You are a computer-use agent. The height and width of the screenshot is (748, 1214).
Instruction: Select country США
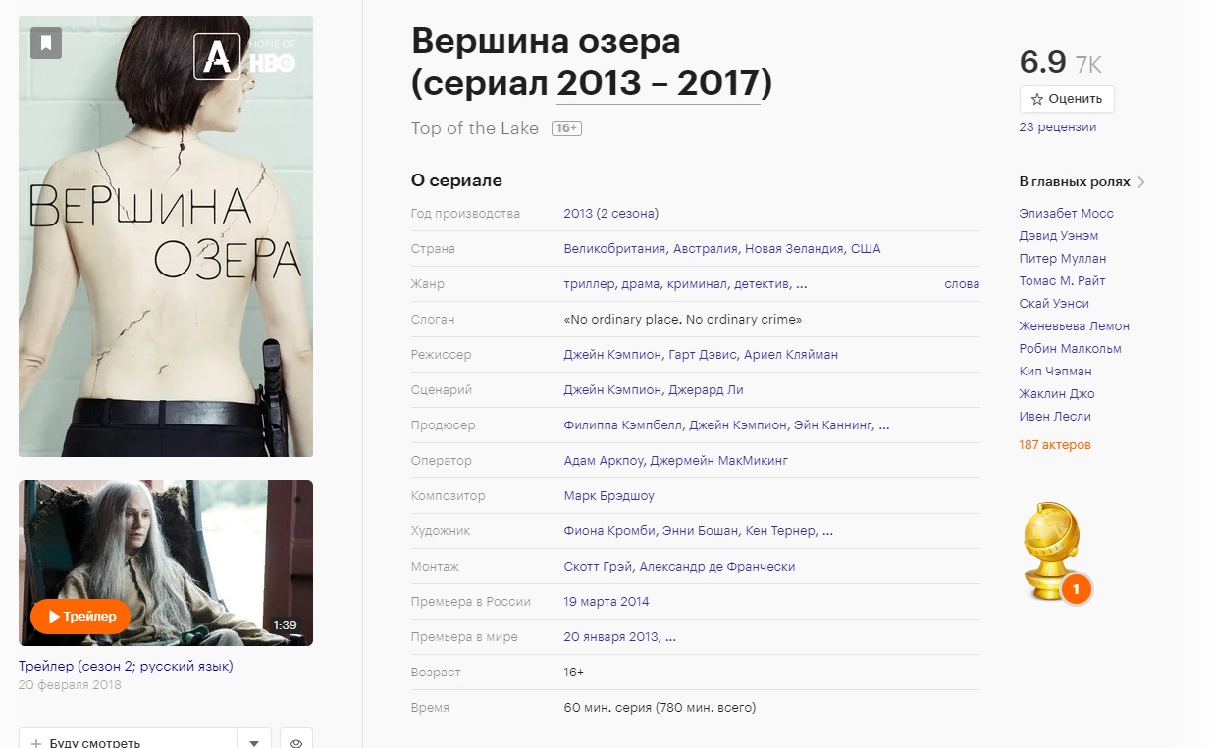pyautogui.click(x=866, y=249)
